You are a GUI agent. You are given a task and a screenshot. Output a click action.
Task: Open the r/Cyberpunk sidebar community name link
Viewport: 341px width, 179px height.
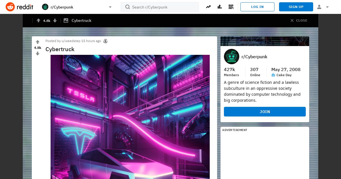click(254, 57)
